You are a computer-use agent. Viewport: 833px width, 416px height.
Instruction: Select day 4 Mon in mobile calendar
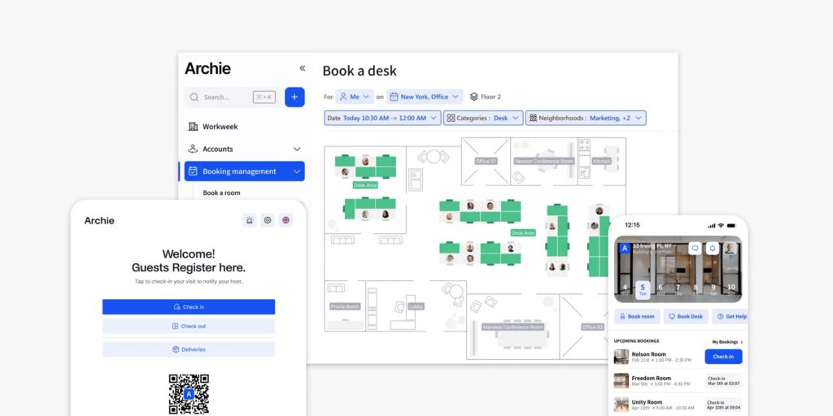[625, 290]
